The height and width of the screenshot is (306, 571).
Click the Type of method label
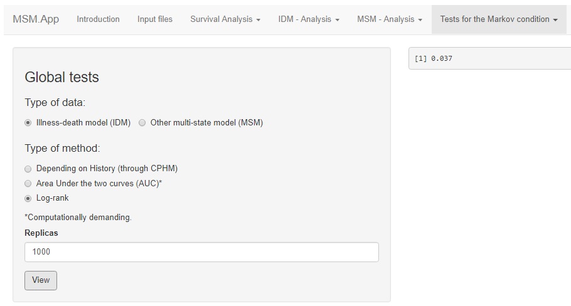(x=62, y=149)
